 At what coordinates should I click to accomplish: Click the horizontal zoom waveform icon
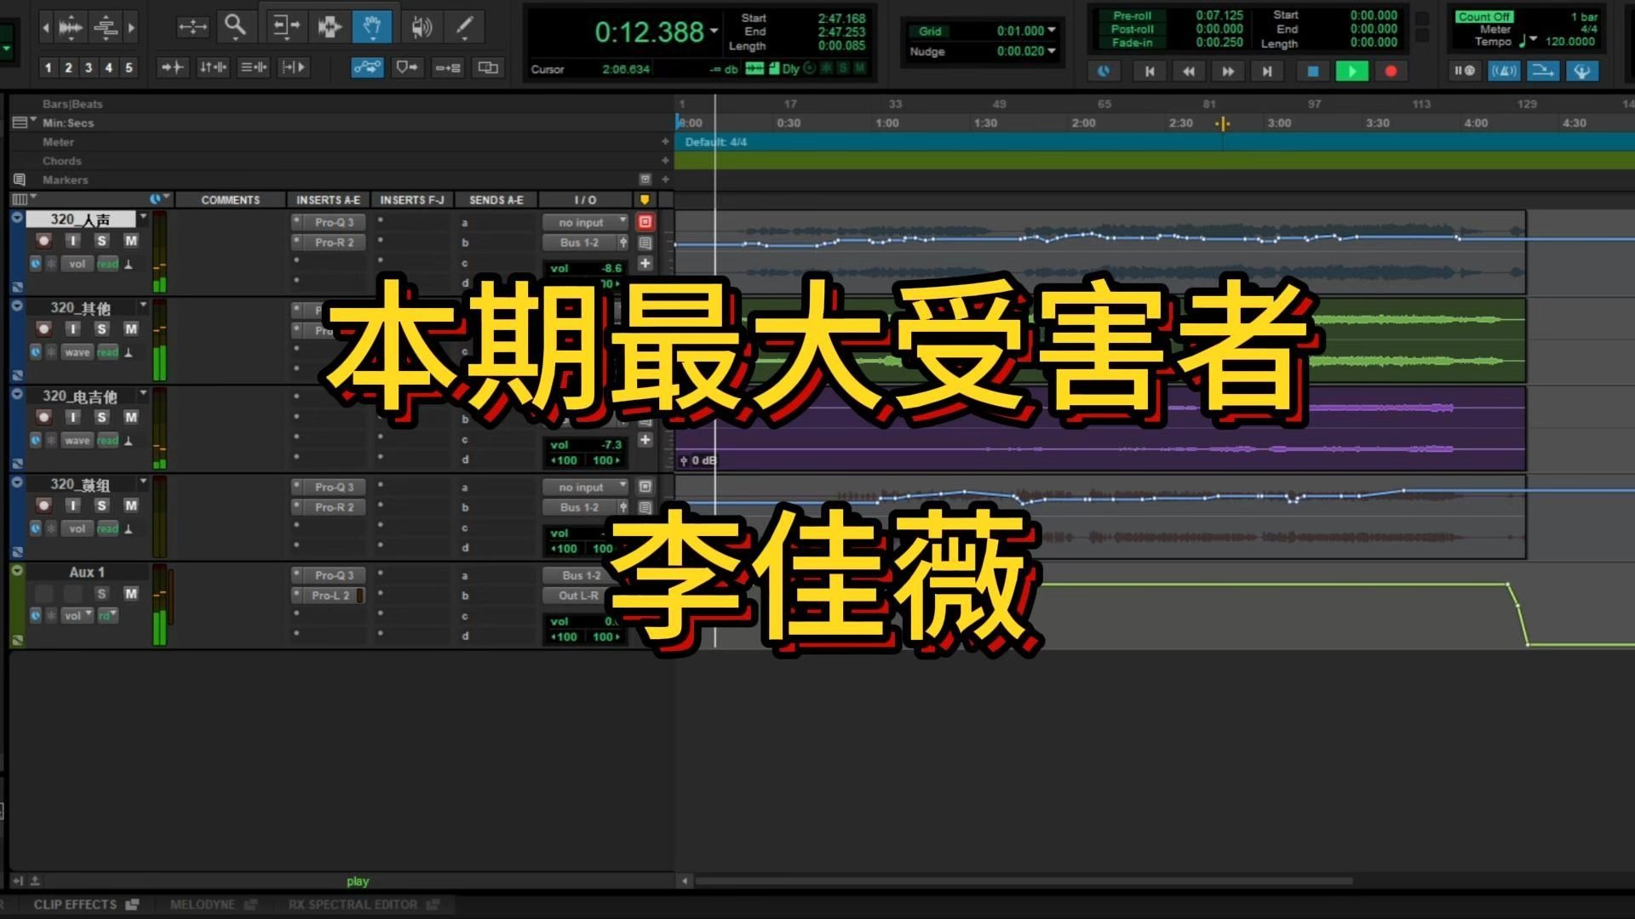(70, 28)
